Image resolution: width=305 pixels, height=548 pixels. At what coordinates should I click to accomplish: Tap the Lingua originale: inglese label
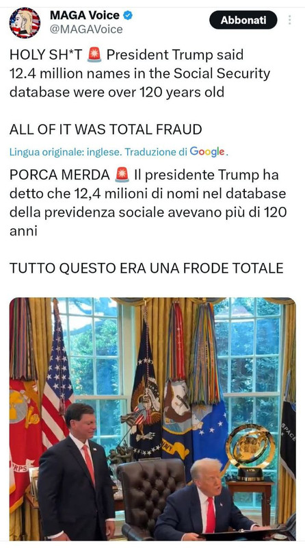point(66,152)
